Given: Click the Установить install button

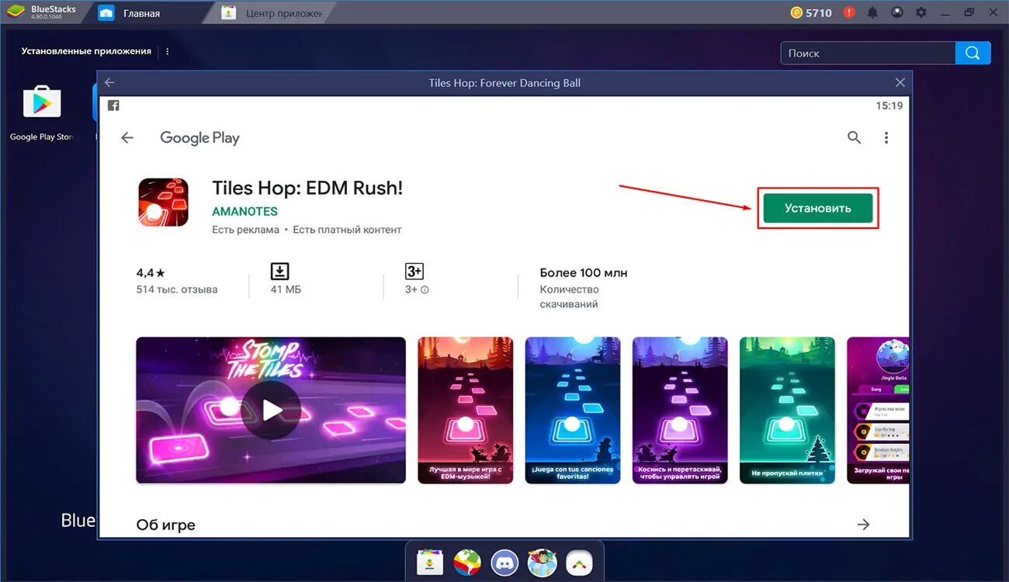Looking at the screenshot, I should click(x=818, y=208).
